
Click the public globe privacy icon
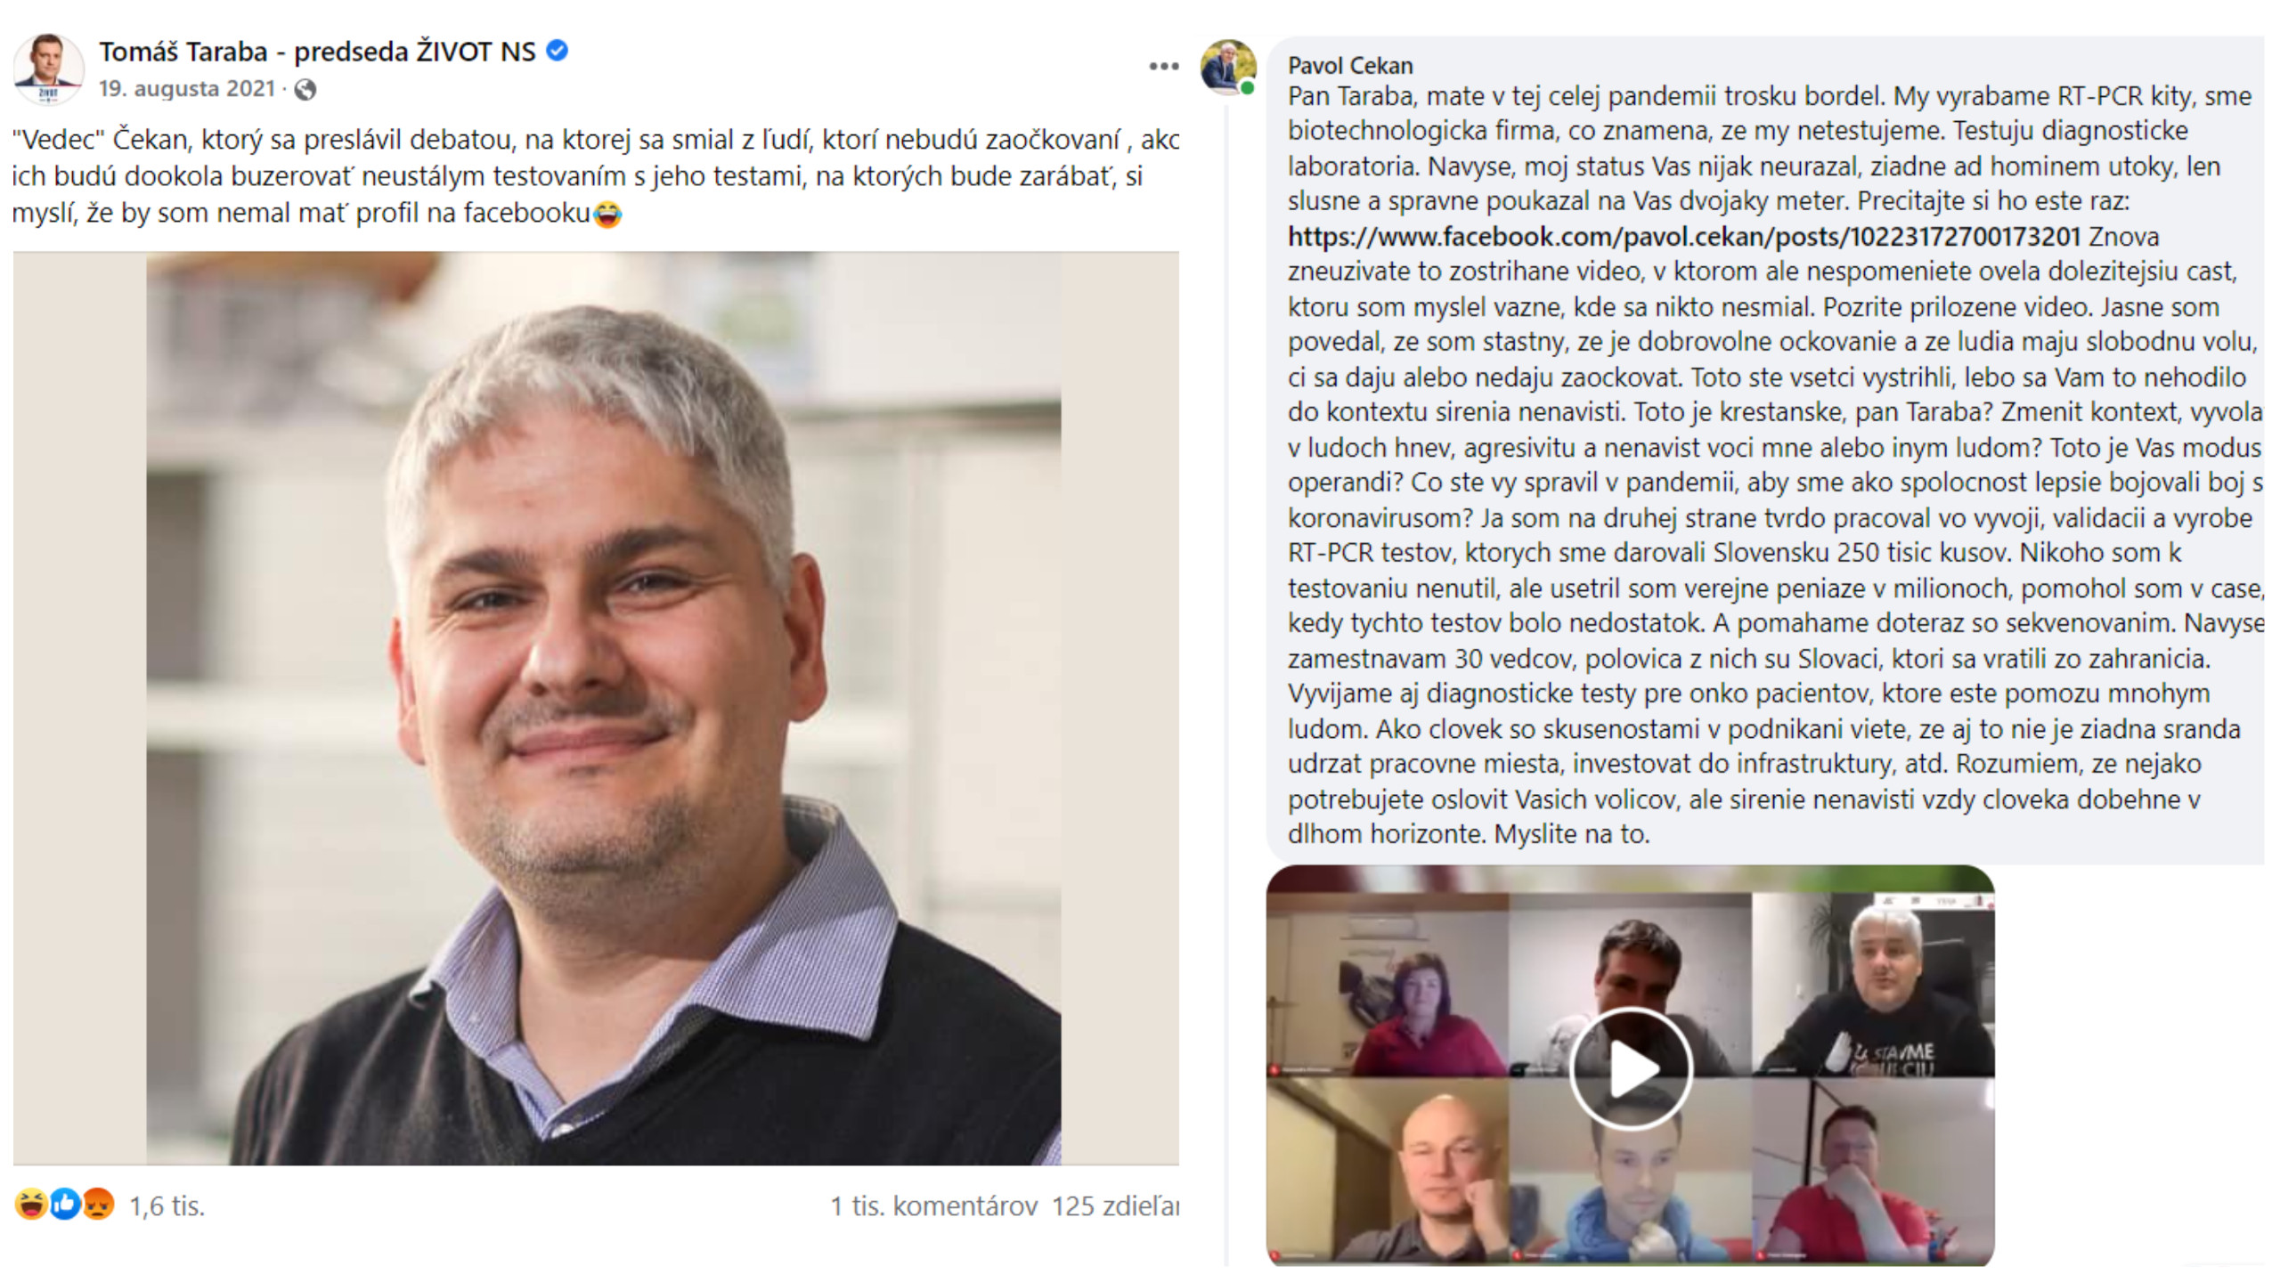point(305,89)
